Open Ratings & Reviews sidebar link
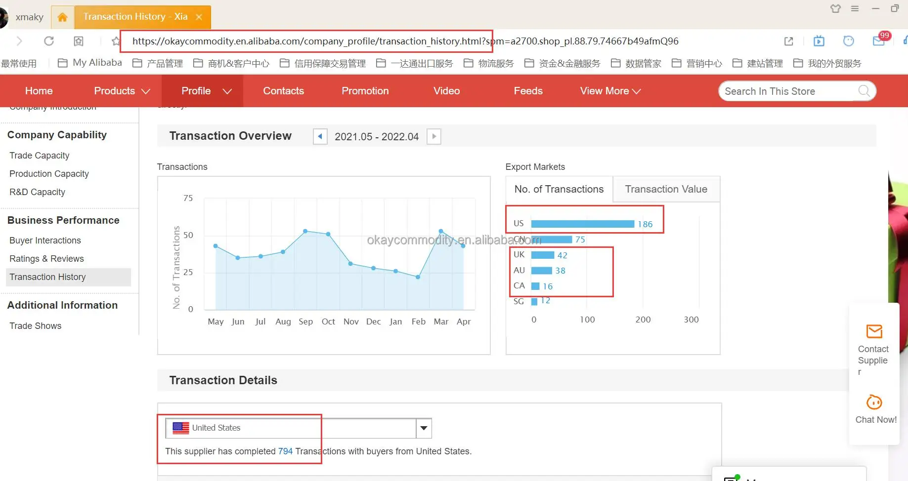 [x=46, y=259]
